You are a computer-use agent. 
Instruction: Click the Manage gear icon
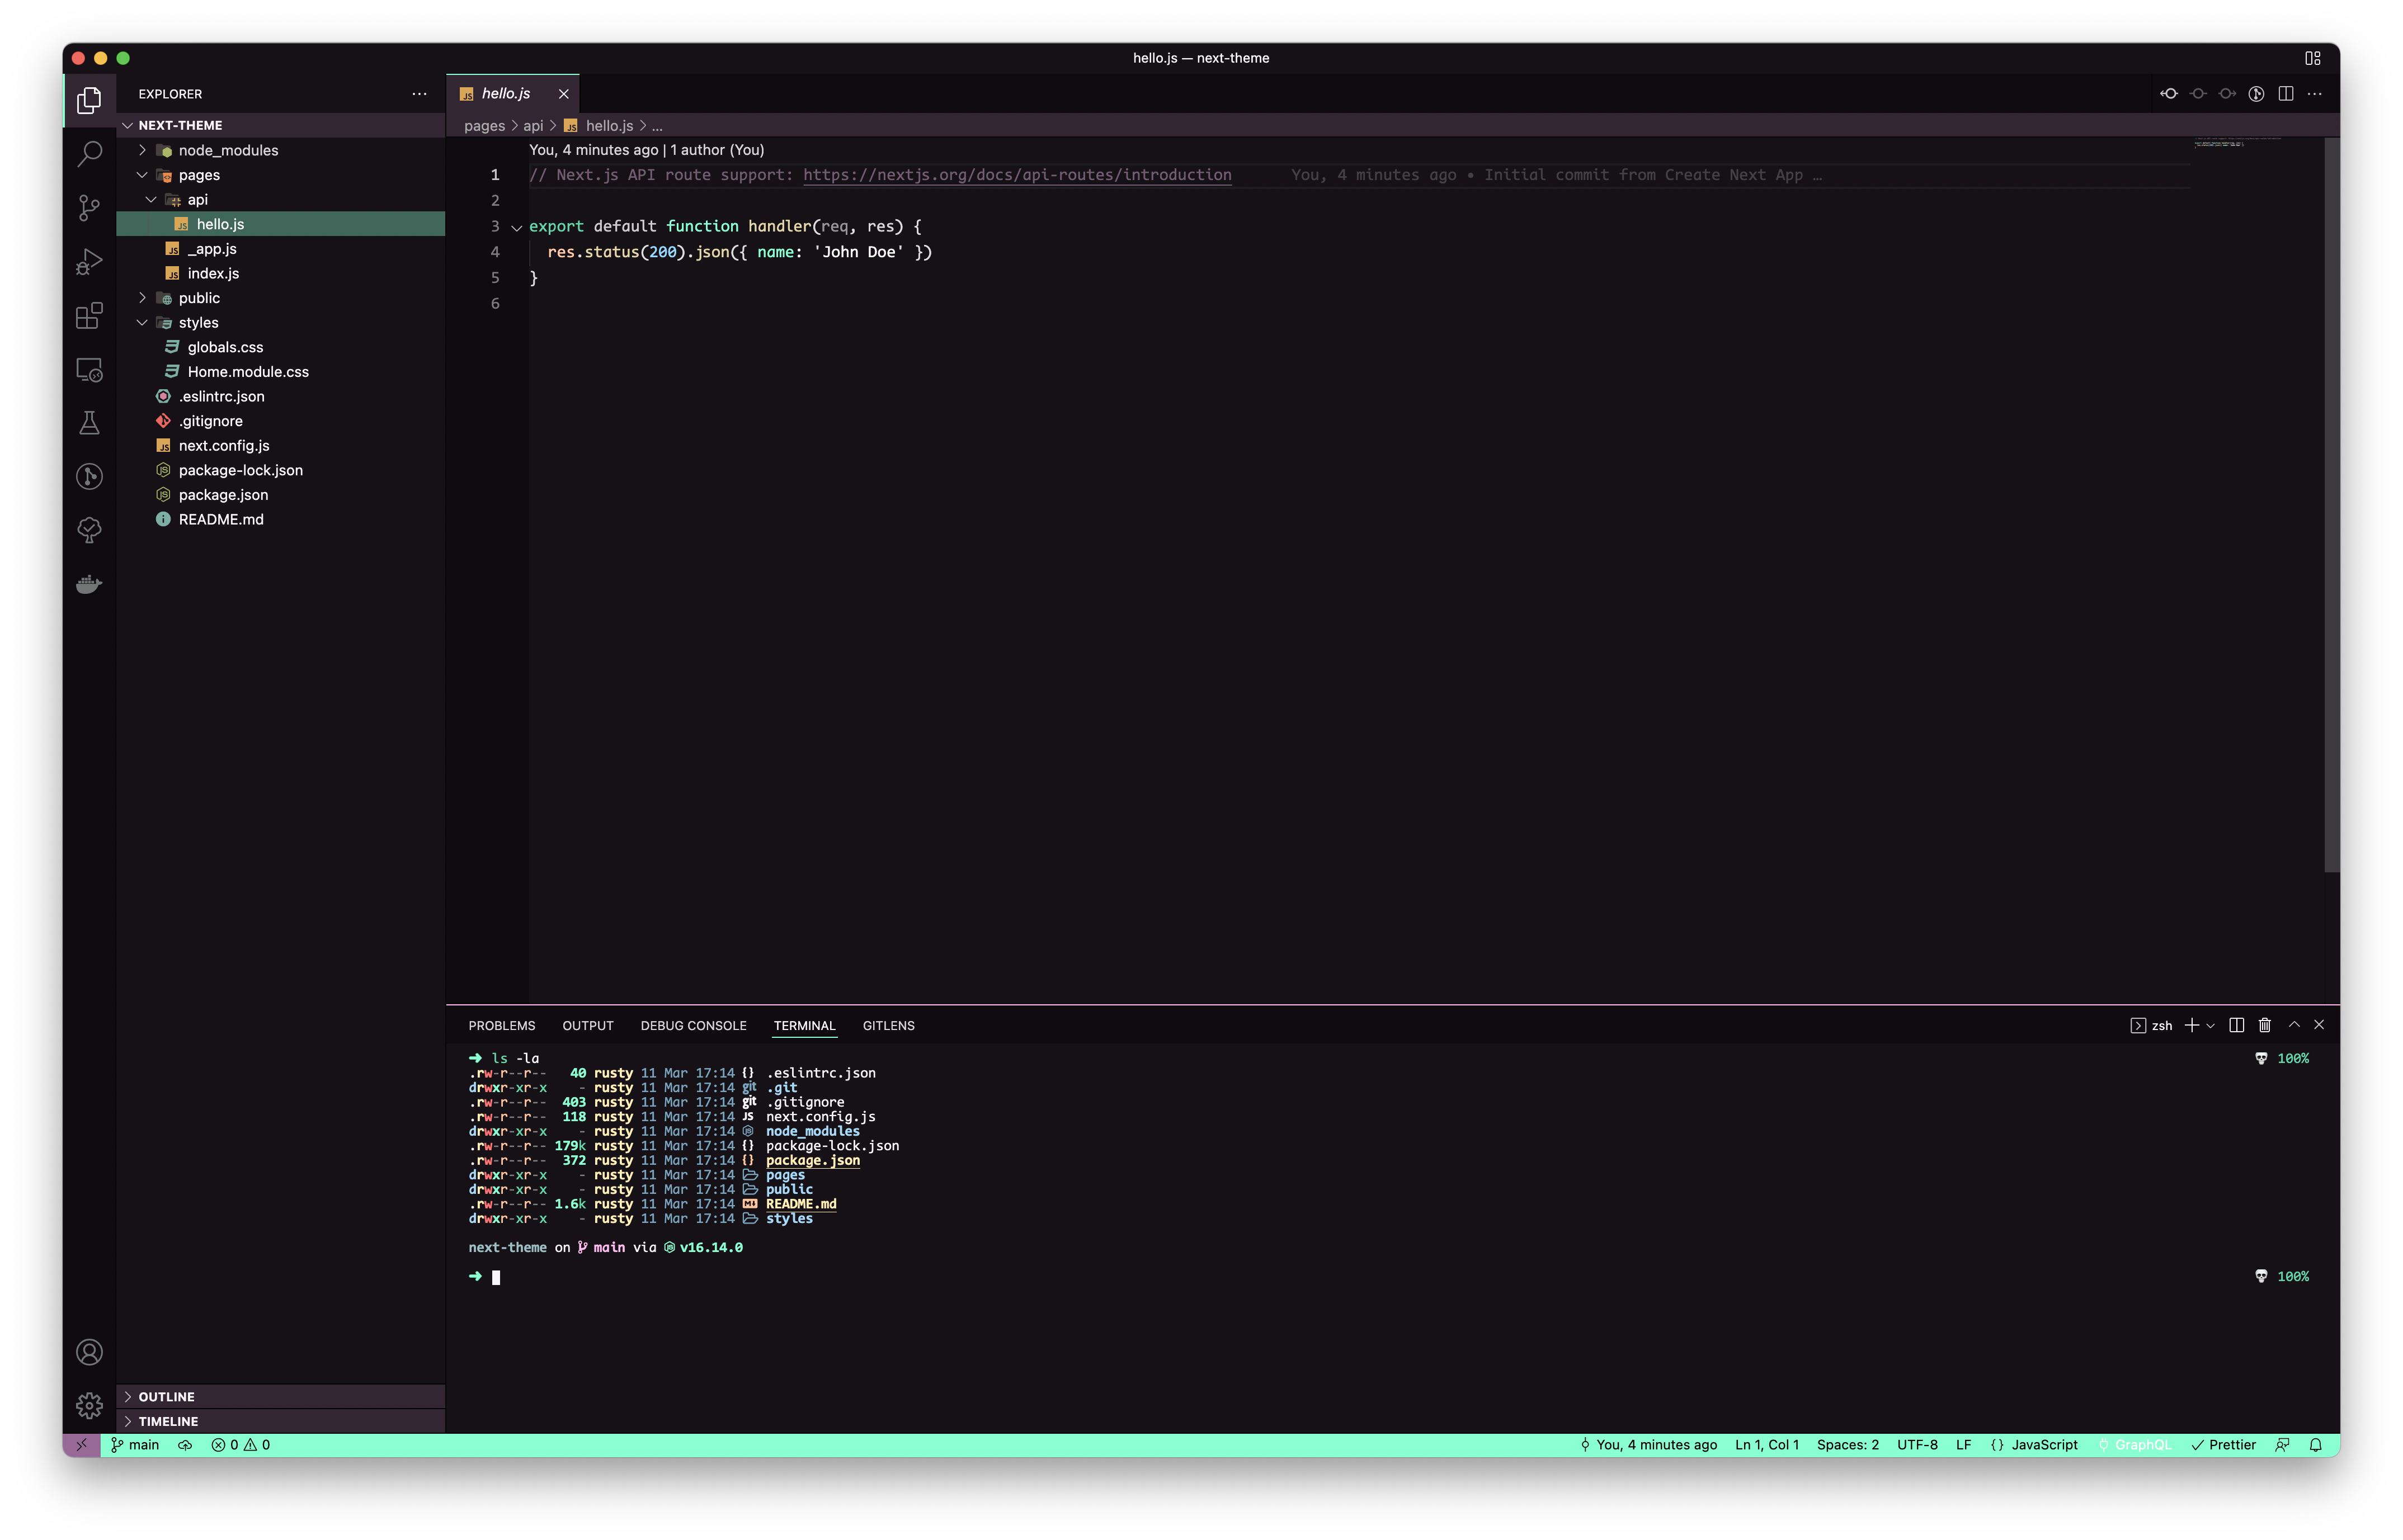pyautogui.click(x=89, y=1405)
